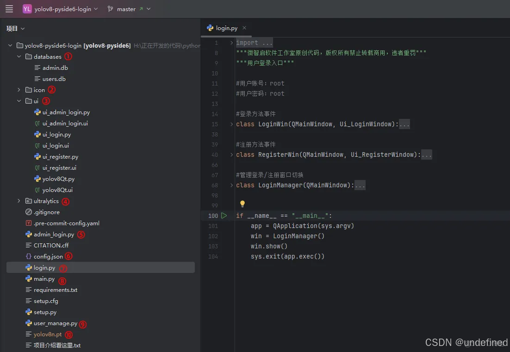Expand the LoginManager class fold
The width and height of the screenshot is (510, 352).
[x=231, y=185]
